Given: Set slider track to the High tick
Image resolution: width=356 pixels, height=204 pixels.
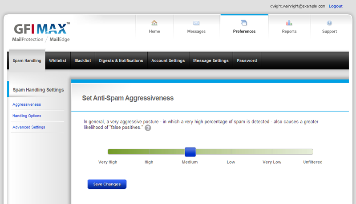Looking at the screenshot, I should pos(149,152).
